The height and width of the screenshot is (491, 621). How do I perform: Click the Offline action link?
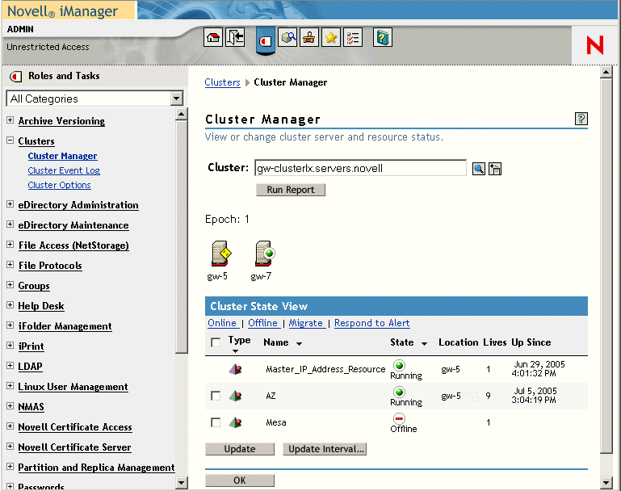pyautogui.click(x=263, y=323)
